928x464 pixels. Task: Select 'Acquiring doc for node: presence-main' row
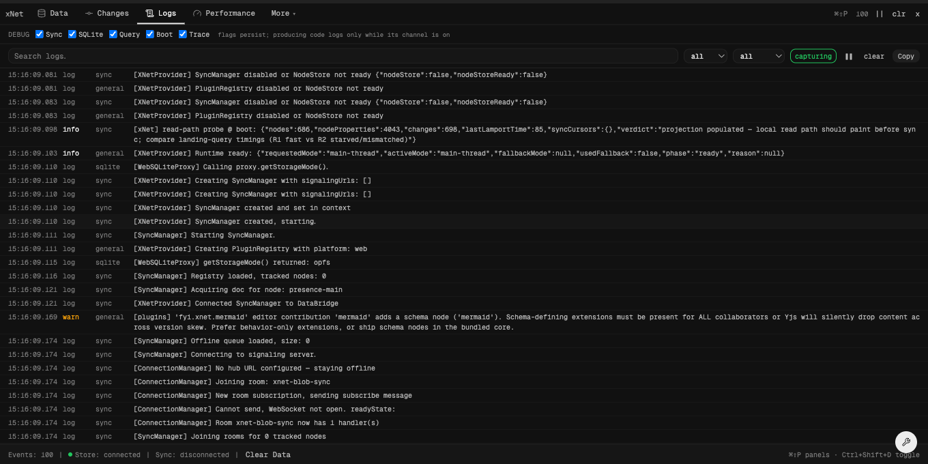(464, 290)
